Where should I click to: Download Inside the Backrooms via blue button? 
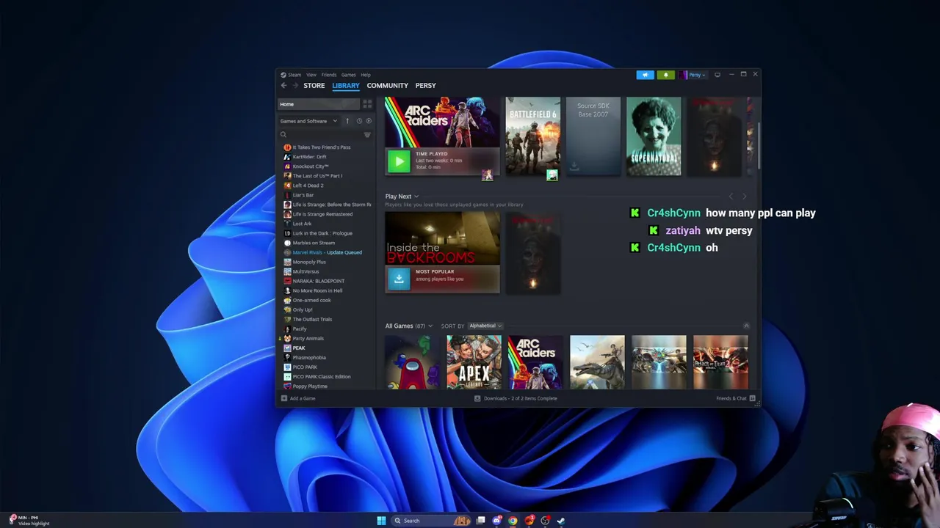click(x=399, y=278)
